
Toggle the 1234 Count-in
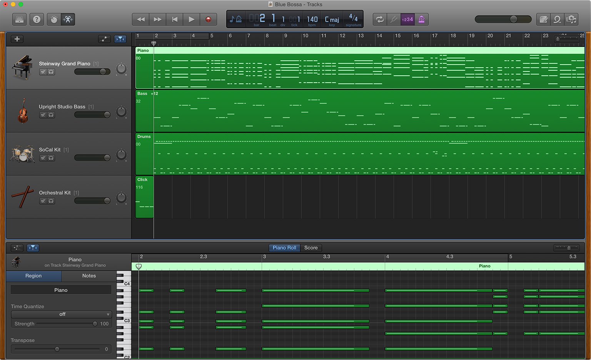[x=407, y=19]
